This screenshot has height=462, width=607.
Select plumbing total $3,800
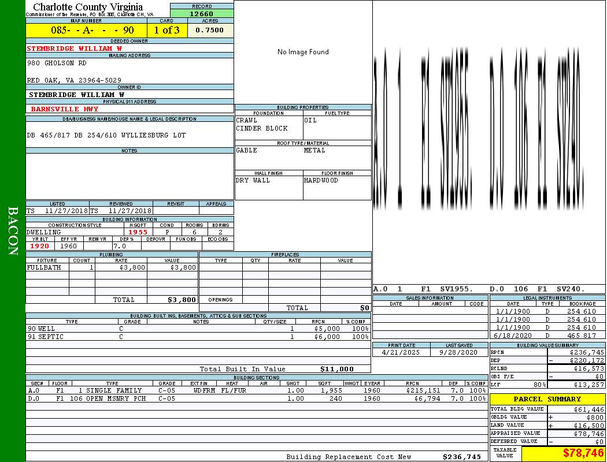[182, 300]
